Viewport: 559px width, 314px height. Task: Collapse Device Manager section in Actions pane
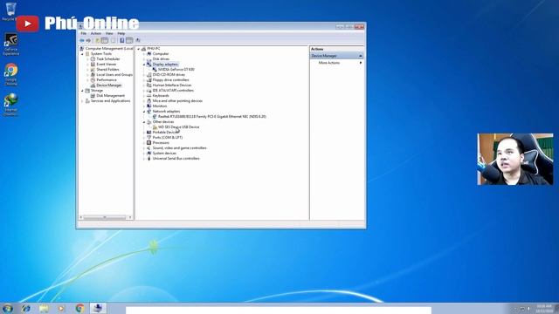[361, 56]
